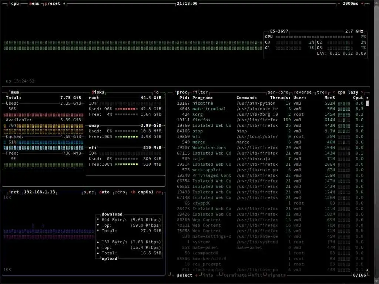Click the process list scrollbar thumb

367,104
